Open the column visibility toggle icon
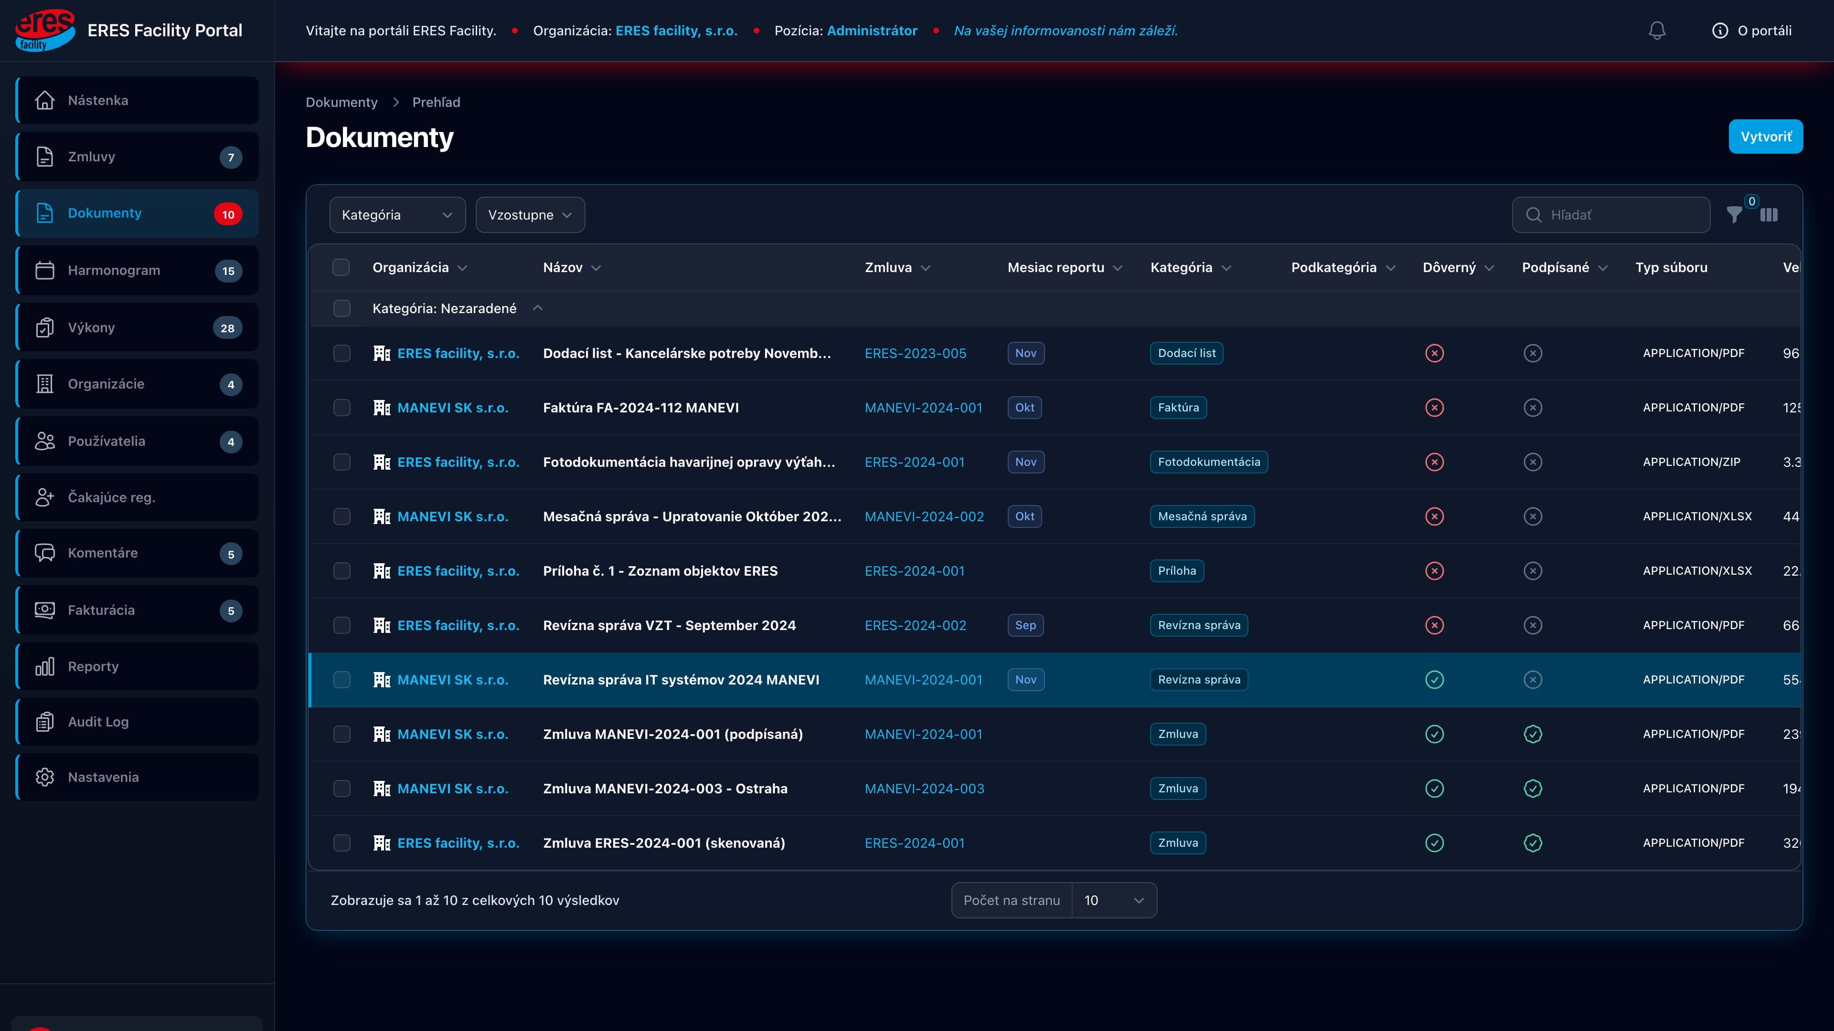The height and width of the screenshot is (1031, 1834). [x=1769, y=215]
